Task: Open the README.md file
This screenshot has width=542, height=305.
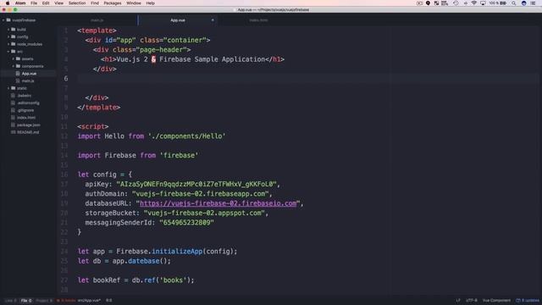Action: (28, 132)
